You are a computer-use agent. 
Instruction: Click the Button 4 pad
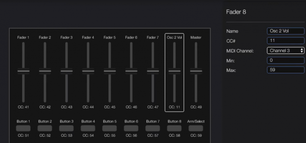(x=88, y=128)
